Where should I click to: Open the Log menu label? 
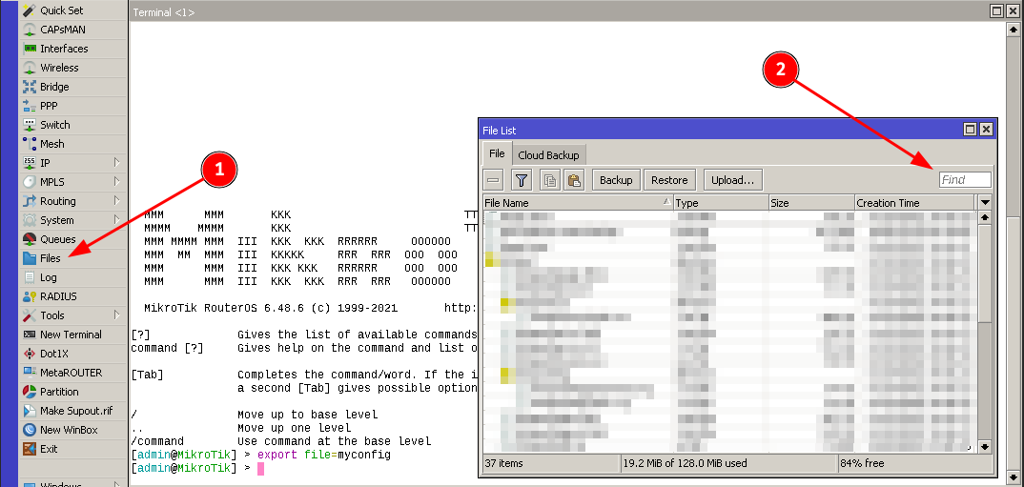[x=49, y=276]
